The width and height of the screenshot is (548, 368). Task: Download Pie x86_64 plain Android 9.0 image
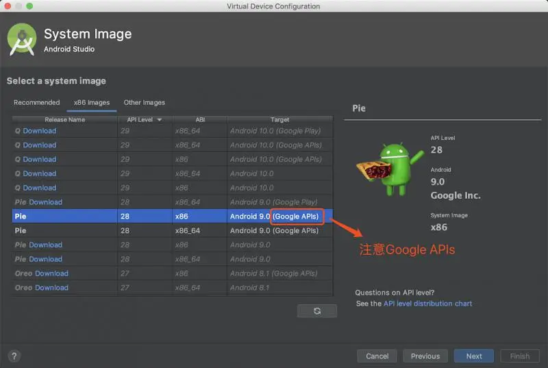(45, 259)
